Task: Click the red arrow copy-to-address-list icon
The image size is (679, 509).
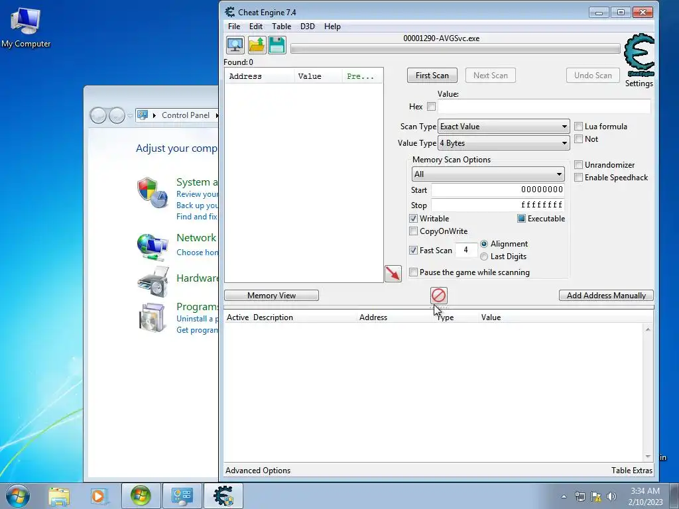Action: coord(393,274)
